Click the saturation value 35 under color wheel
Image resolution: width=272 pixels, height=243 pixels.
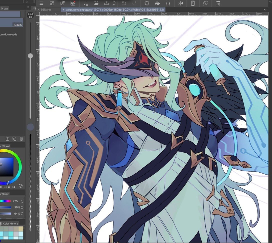(x=5, y=187)
